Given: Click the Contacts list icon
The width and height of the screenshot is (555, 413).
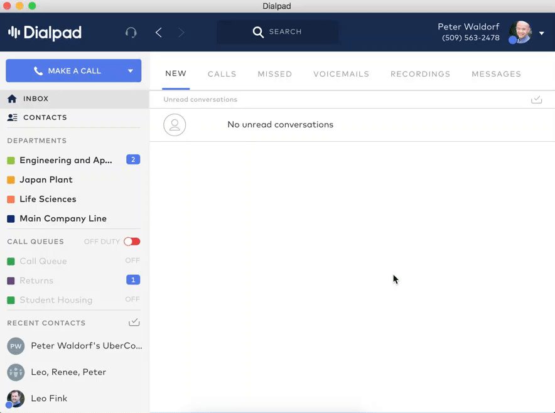Looking at the screenshot, I should point(13,117).
